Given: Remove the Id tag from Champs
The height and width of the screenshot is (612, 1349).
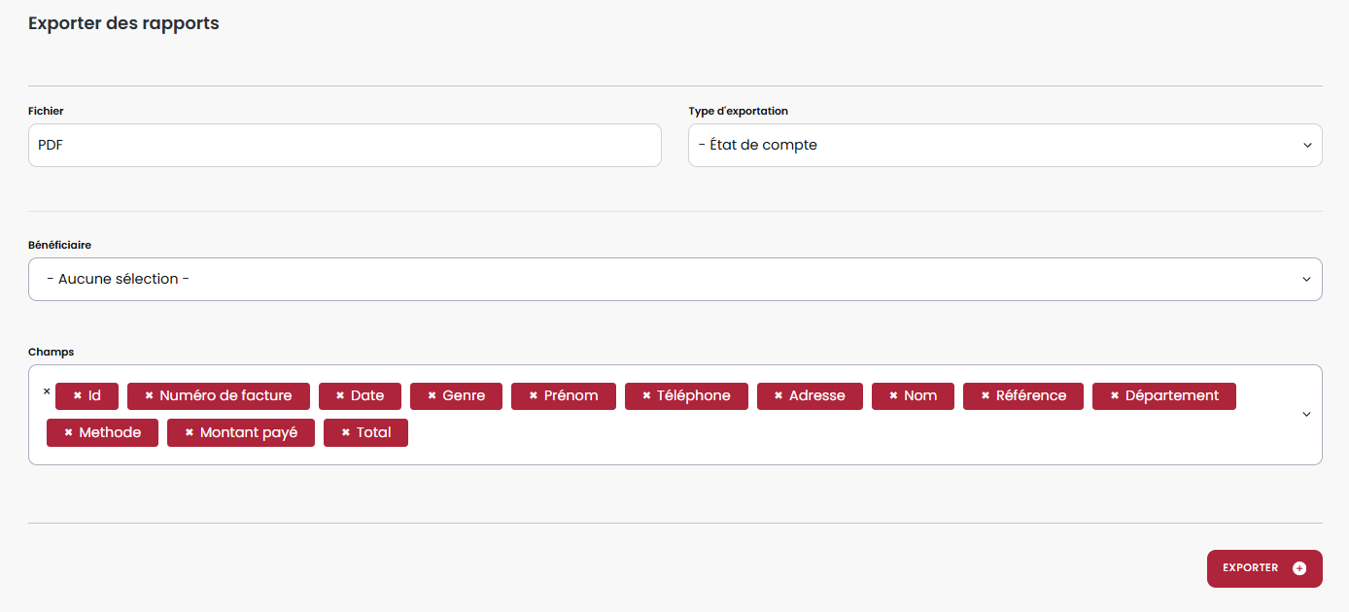Looking at the screenshot, I should 78,396.
